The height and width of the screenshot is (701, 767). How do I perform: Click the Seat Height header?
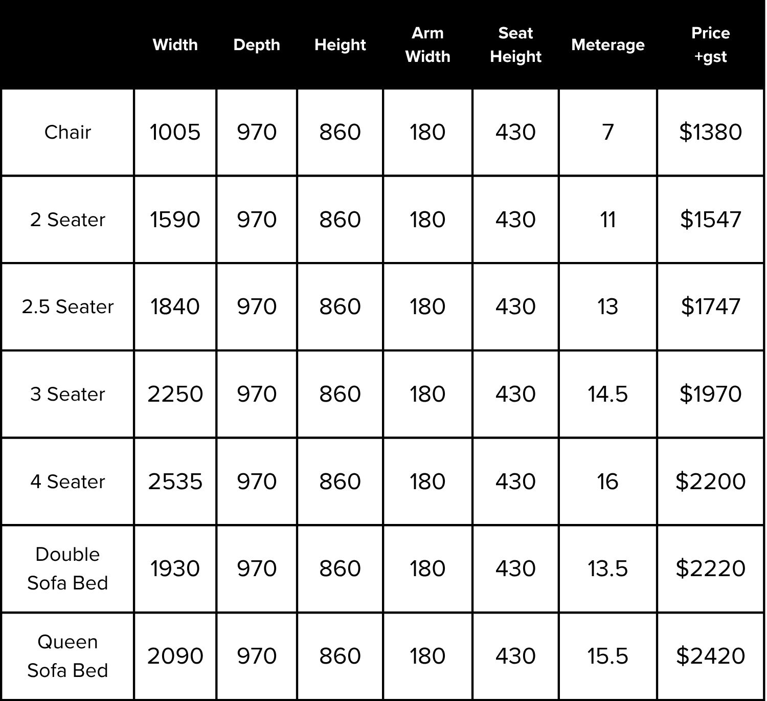click(515, 45)
